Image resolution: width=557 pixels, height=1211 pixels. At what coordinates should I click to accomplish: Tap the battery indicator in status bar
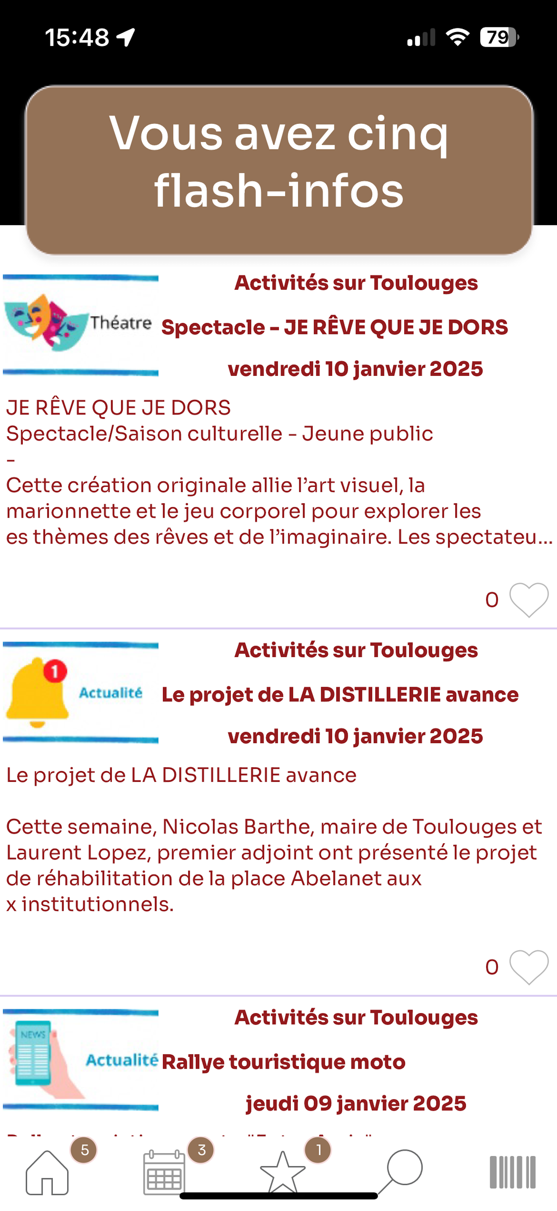point(499,37)
